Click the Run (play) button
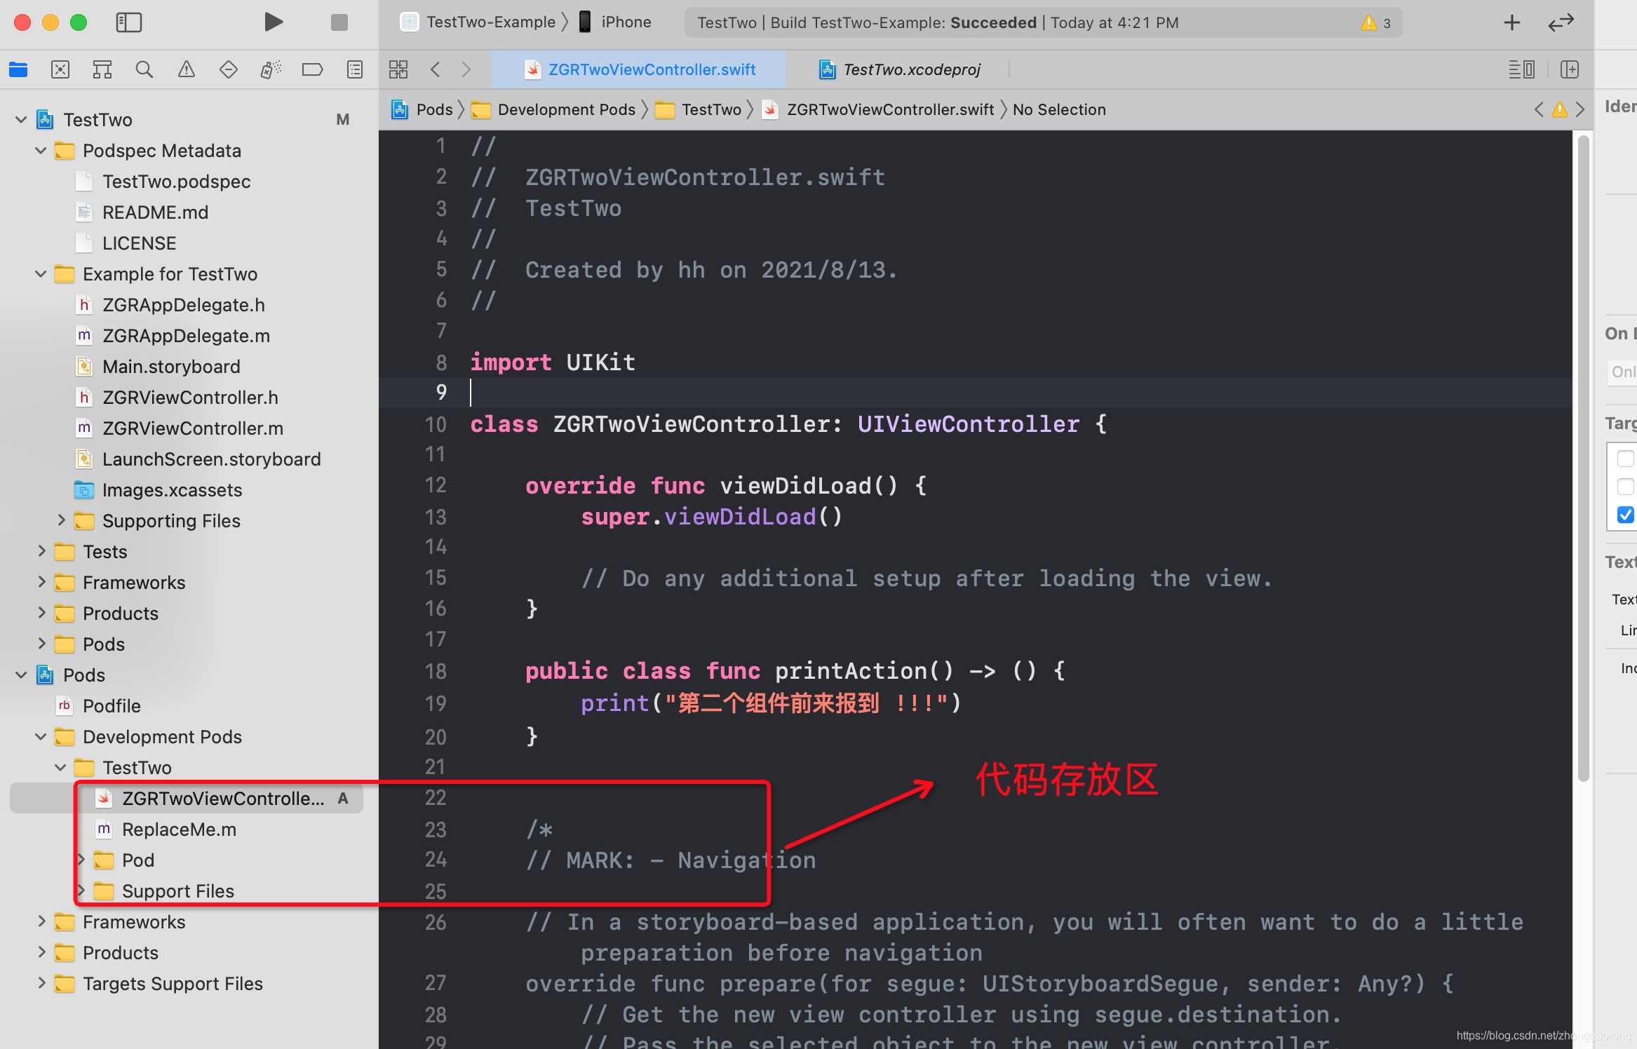 [273, 22]
